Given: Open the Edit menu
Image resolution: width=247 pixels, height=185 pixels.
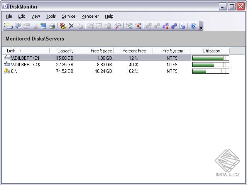Looking at the screenshot, I should tap(22, 16).
